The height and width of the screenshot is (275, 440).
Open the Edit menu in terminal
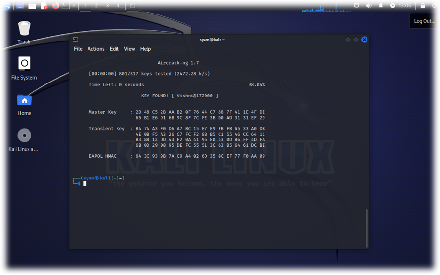point(114,49)
